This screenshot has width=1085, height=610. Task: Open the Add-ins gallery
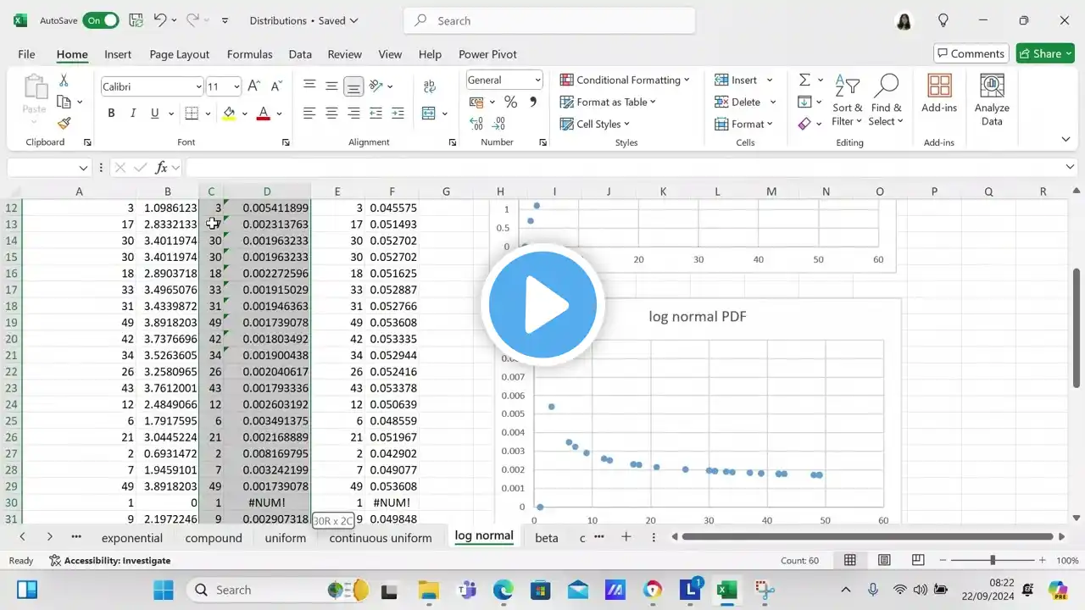coord(939,93)
